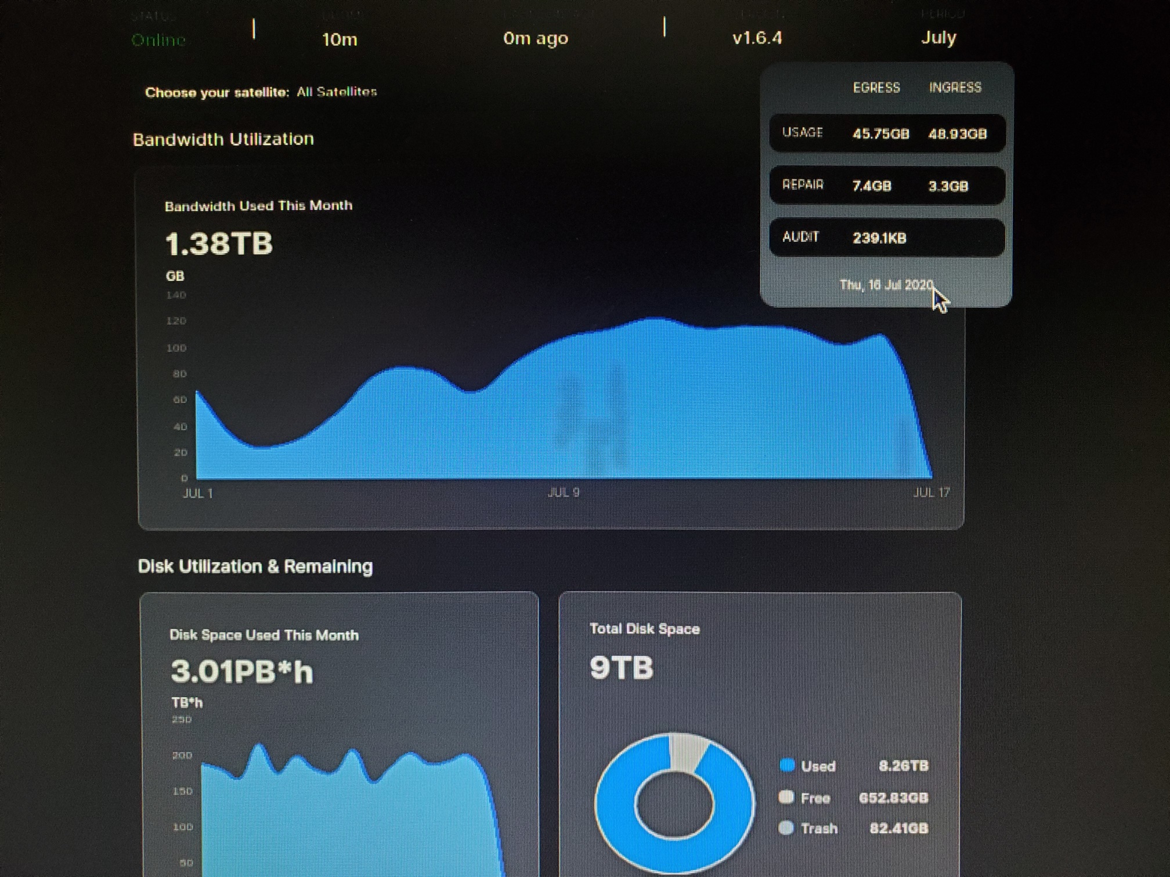Click the Online status indicator
The image size is (1170, 877).
point(158,39)
